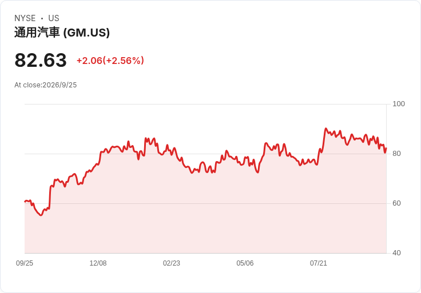Click the 100 y-axis price label
Screen dimensions: 421x293
[399, 104]
